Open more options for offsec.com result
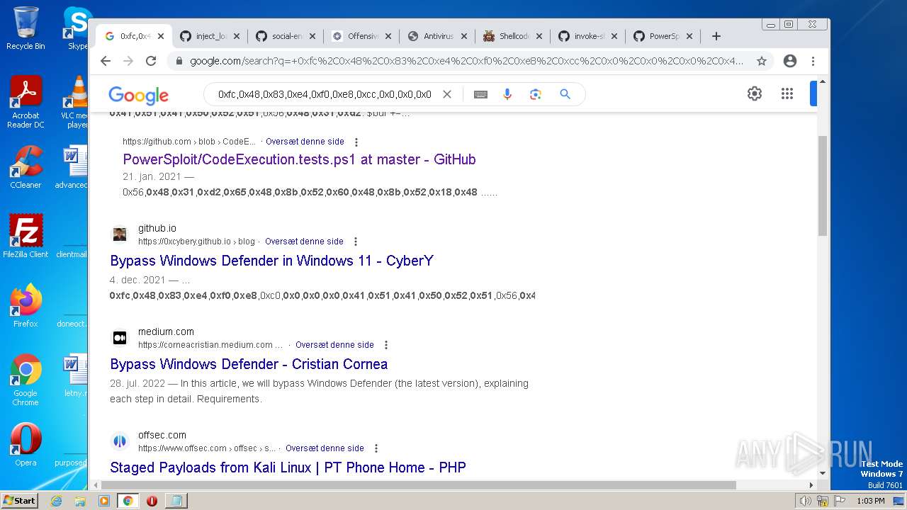This screenshot has height=510, width=907. coord(376,448)
